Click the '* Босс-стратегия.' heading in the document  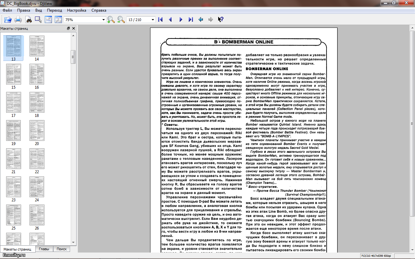pyautogui.click(x=262, y=187)
